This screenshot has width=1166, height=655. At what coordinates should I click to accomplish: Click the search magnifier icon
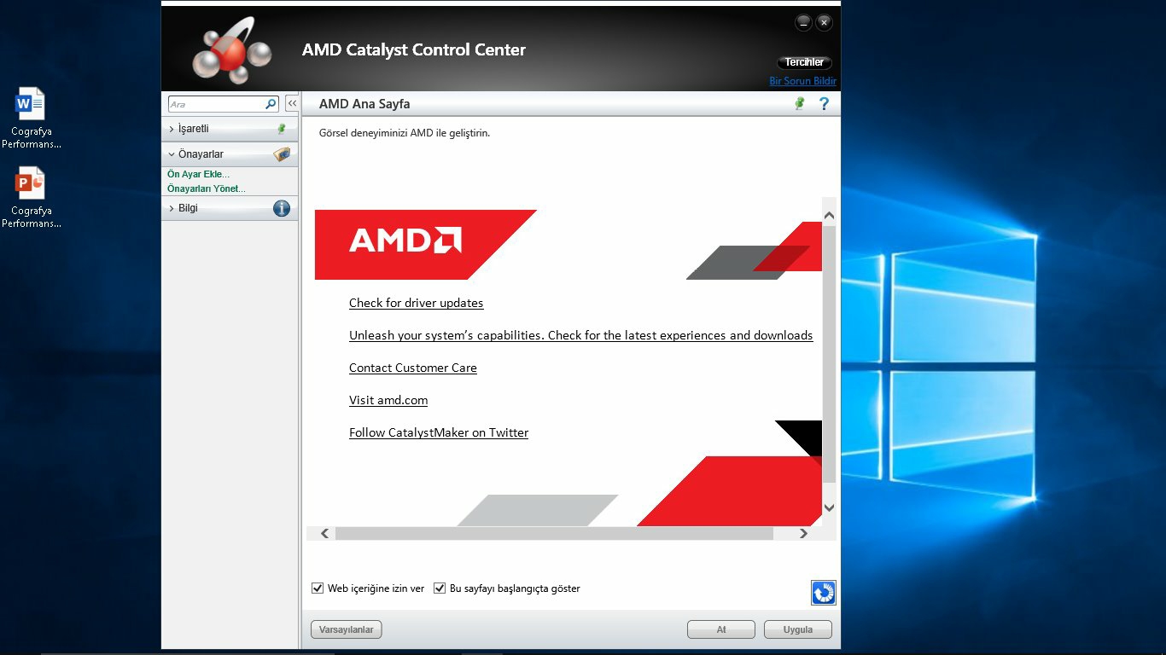click(x=271, y=104)
